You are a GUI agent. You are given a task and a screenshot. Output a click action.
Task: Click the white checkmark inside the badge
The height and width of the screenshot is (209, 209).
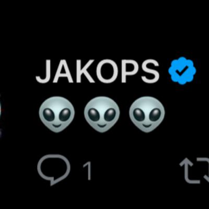[x=182, y=71]
